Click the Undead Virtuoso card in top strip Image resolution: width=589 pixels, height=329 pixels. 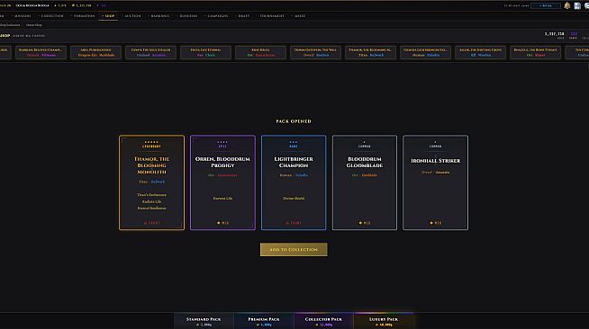point(41,52)
